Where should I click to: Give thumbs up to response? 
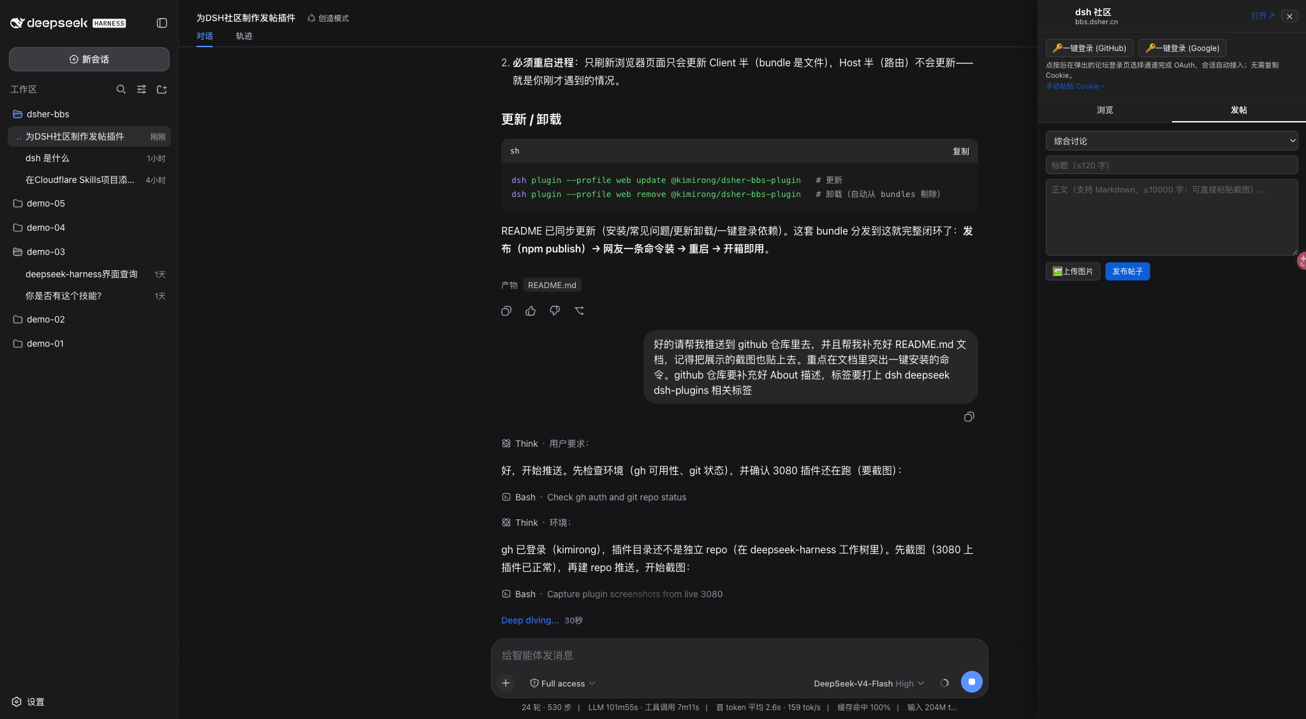pyautogui.click(x=531, y=311)
